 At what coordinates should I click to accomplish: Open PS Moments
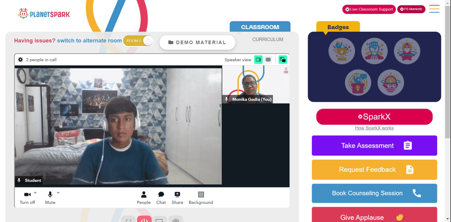click(411, 9)
